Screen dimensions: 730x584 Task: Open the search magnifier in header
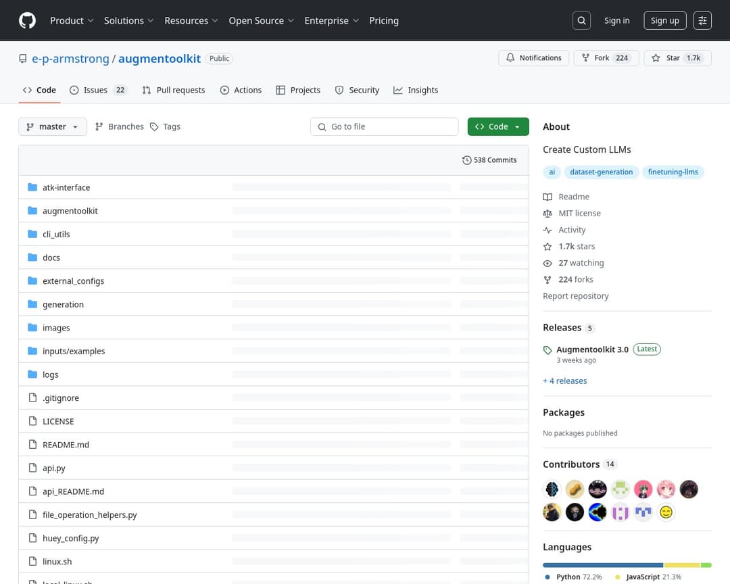point(581,20)
